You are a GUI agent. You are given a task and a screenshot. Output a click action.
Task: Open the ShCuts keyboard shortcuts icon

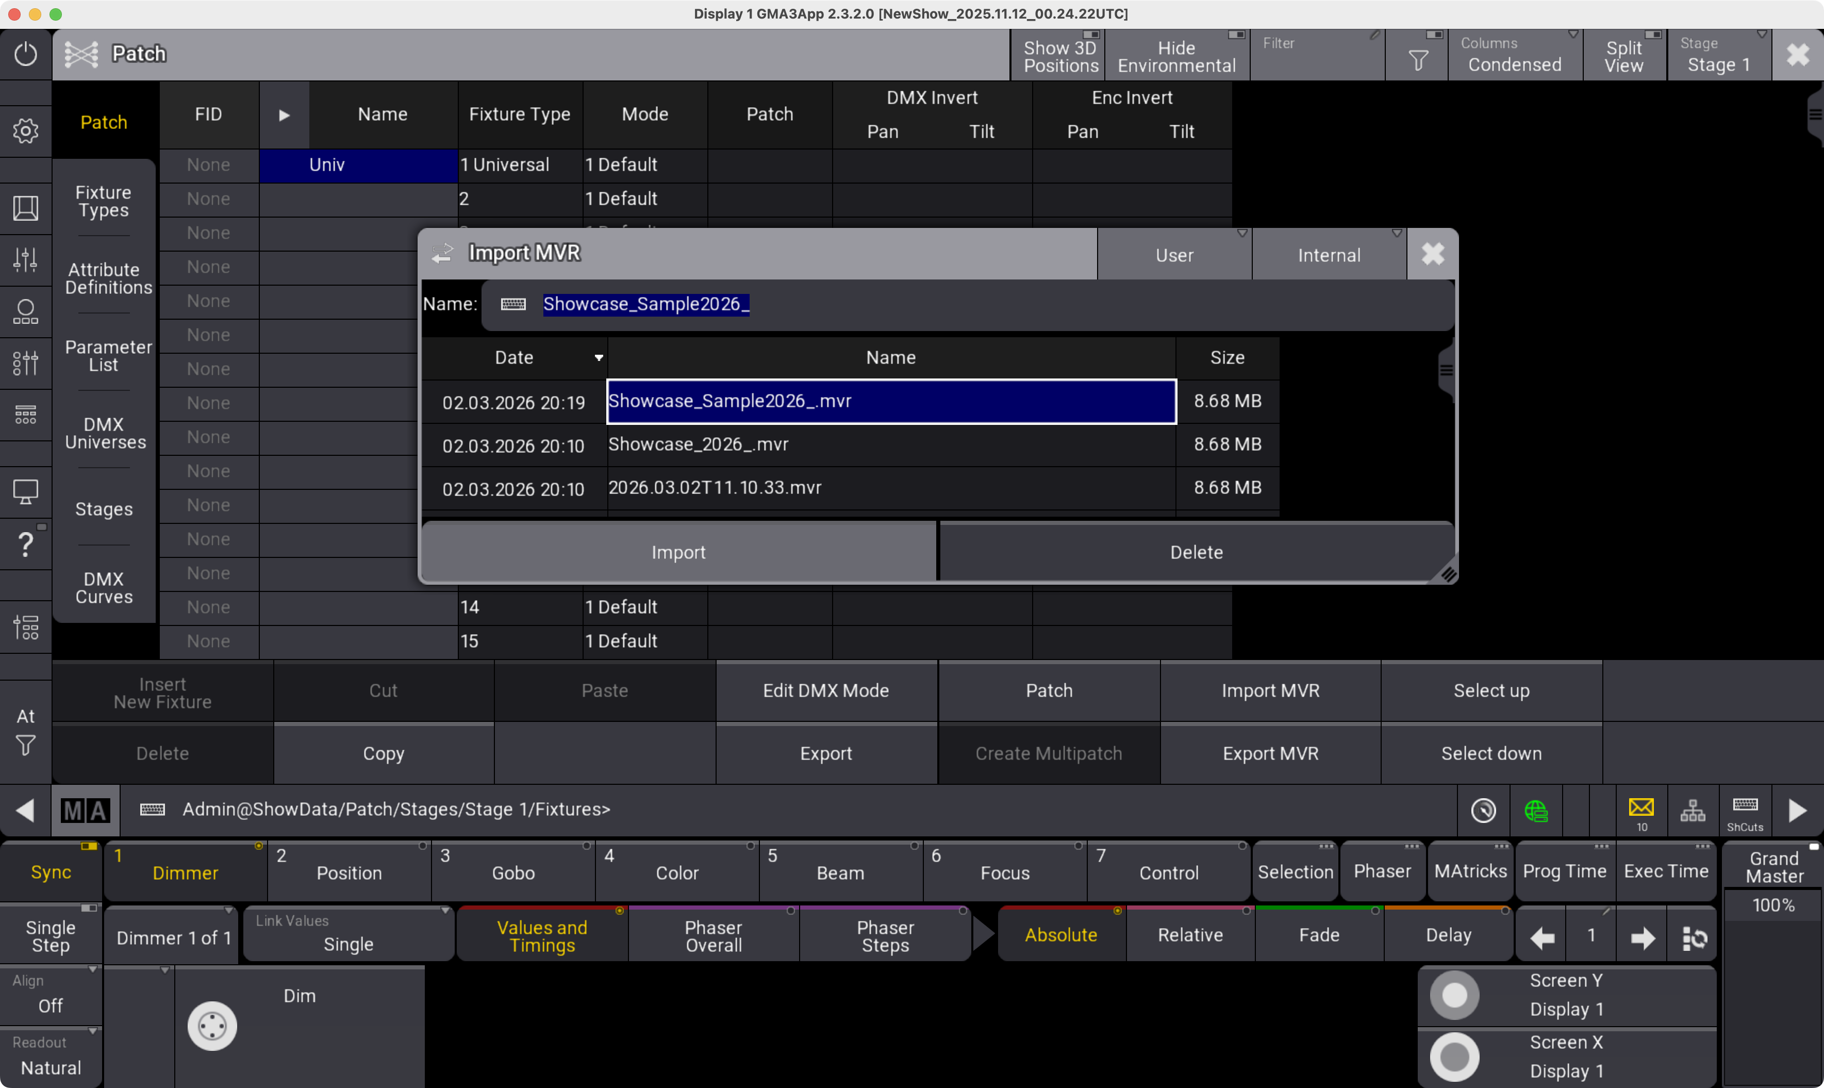pos(1745,810)
